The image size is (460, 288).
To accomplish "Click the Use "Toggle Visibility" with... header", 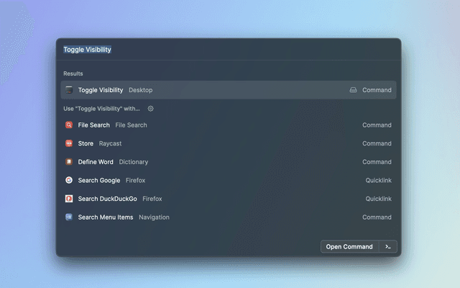I will 101,109.
